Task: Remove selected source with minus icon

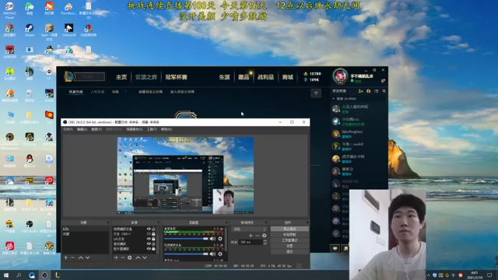Action: tap(123, 257)
